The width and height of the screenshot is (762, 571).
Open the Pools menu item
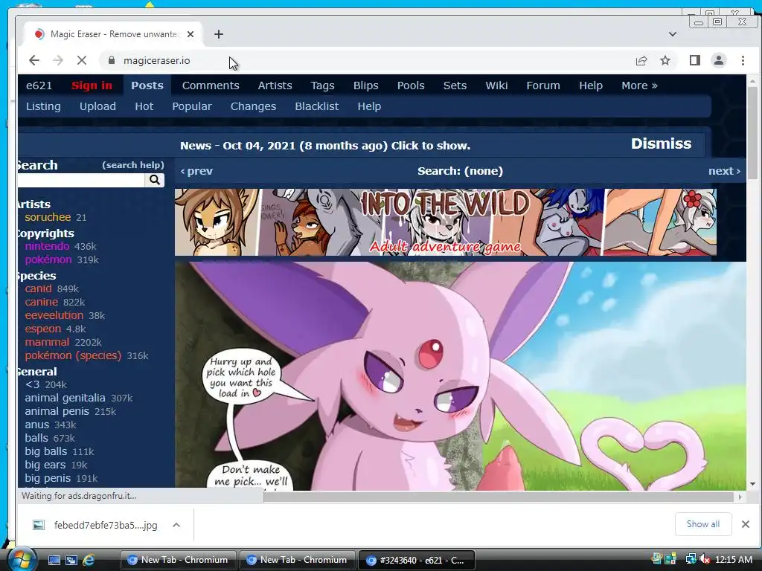pos(411,86)
